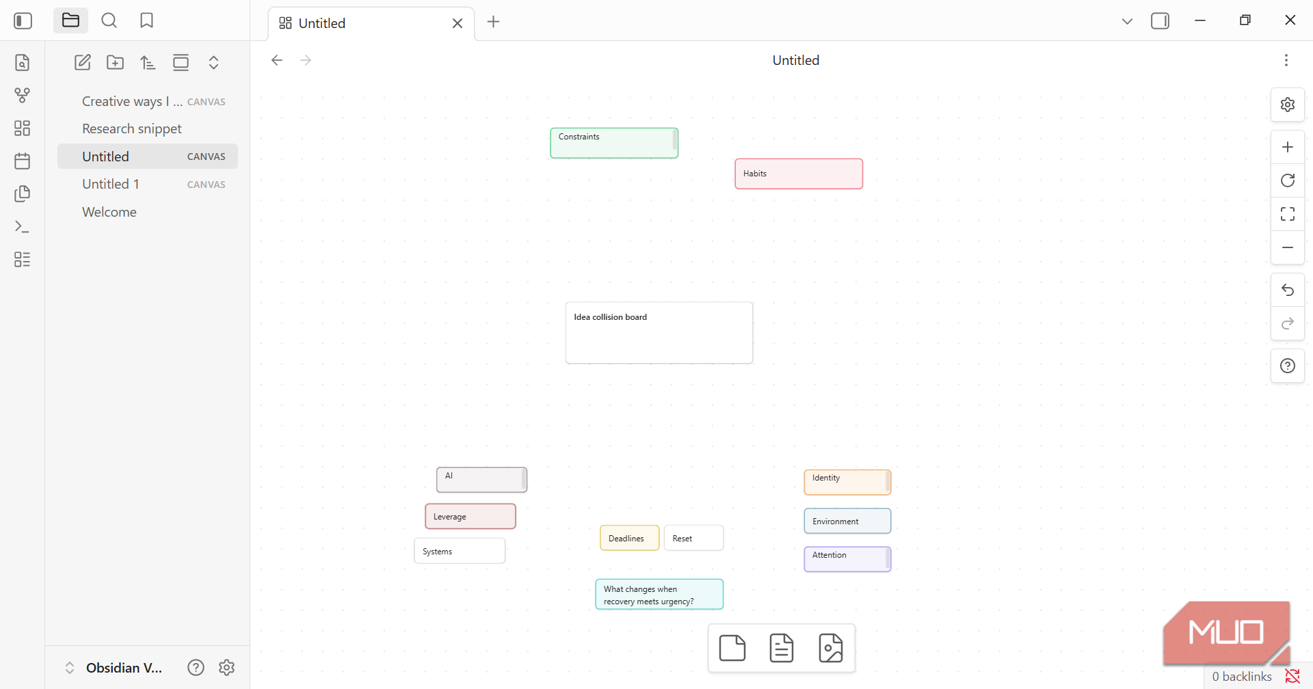Screen dimensions: 1313x689
Task: Open graph view from the ribbon
Action: click(22, 95)
